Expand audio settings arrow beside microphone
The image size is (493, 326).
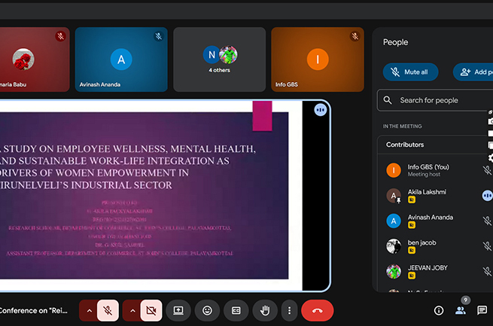[88, 310]
